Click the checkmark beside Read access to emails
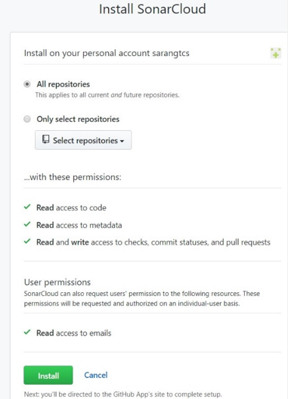The width and height of the screenshot is (288, 399). [x=27, y=332]
